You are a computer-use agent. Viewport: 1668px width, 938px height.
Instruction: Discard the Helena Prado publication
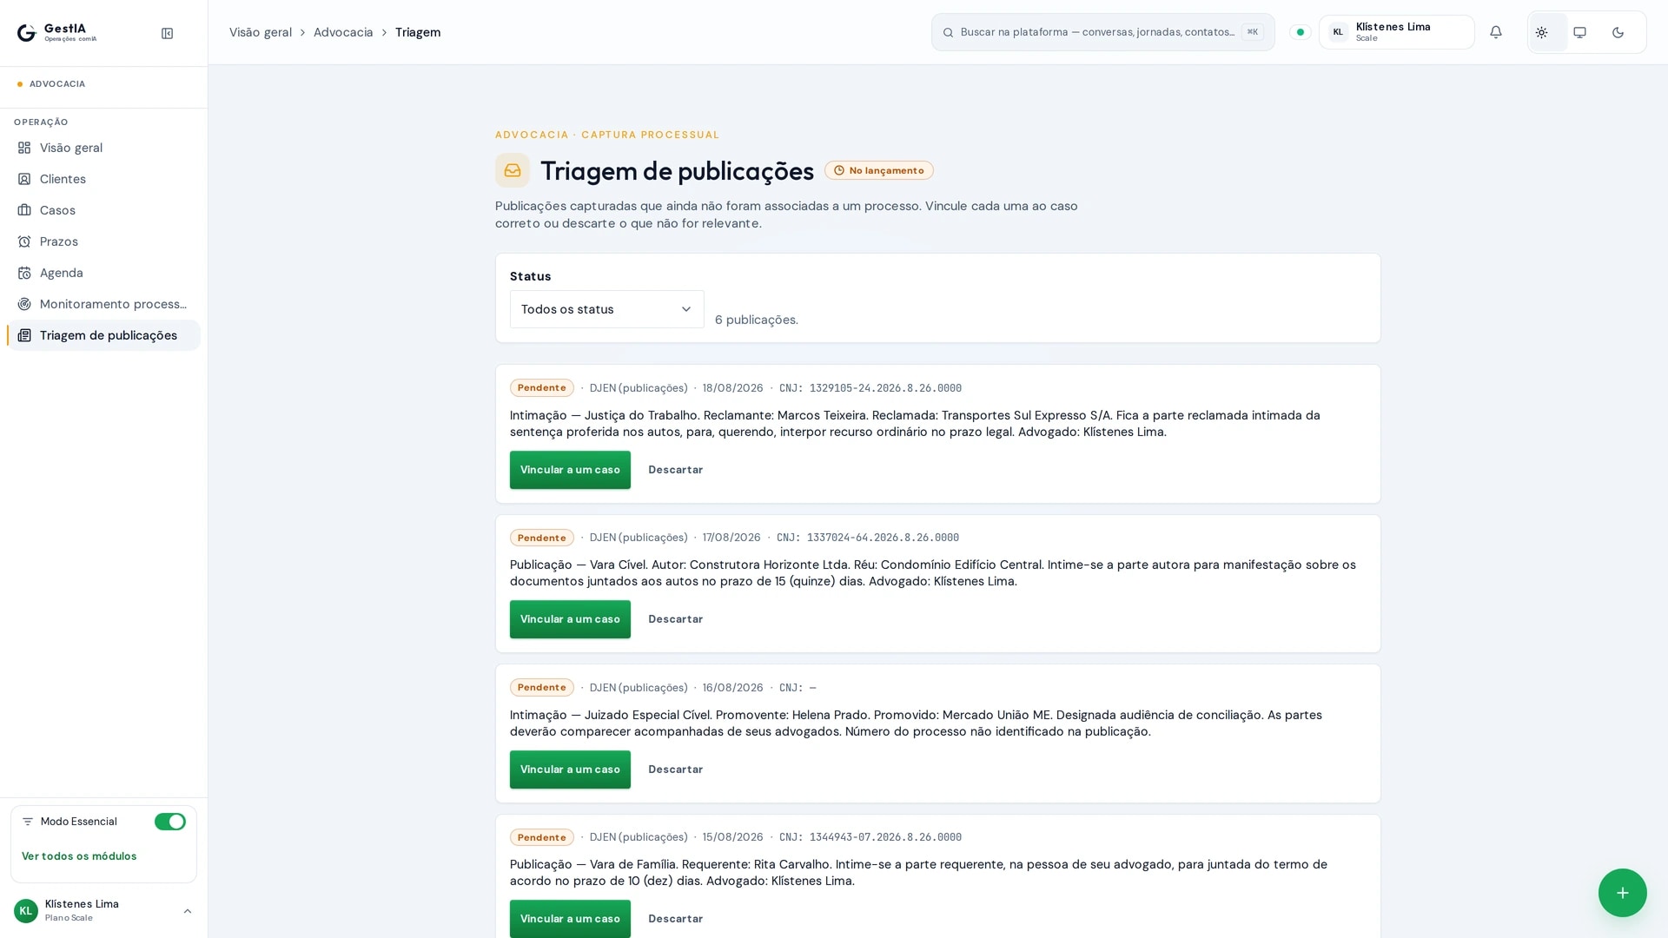[x=675, y=770]
